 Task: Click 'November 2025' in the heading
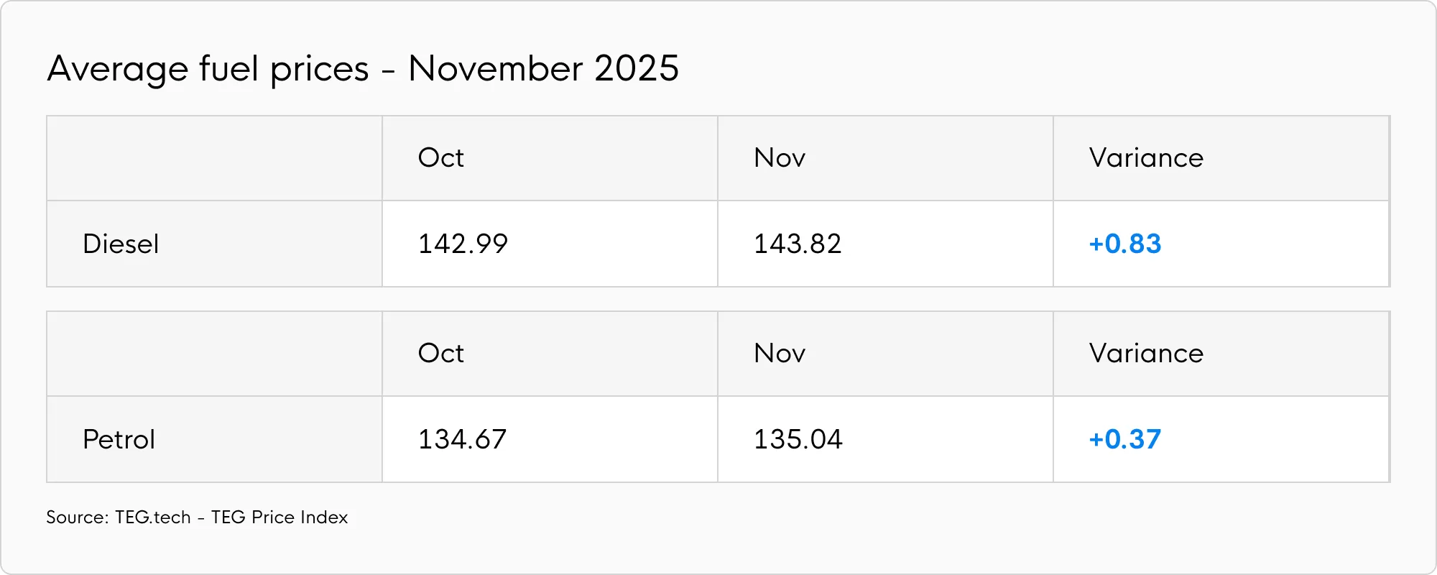(543, 70)
